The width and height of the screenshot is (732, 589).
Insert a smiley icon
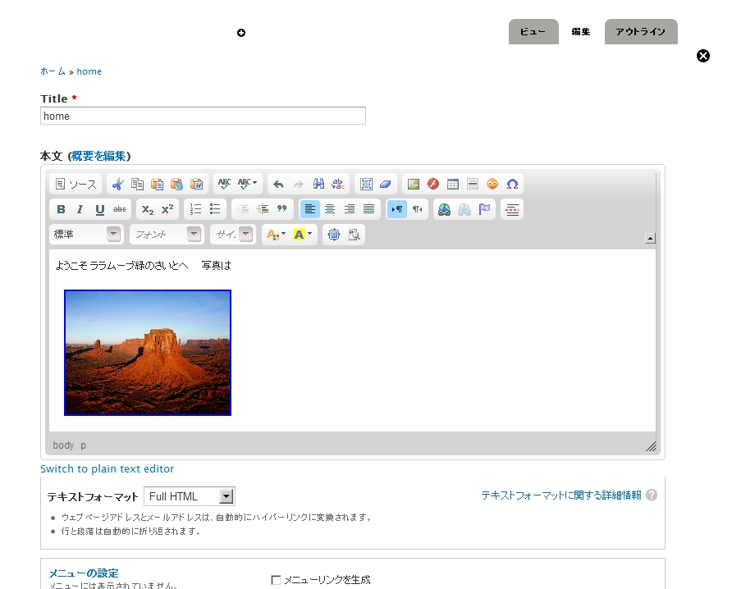coord(492,184)
